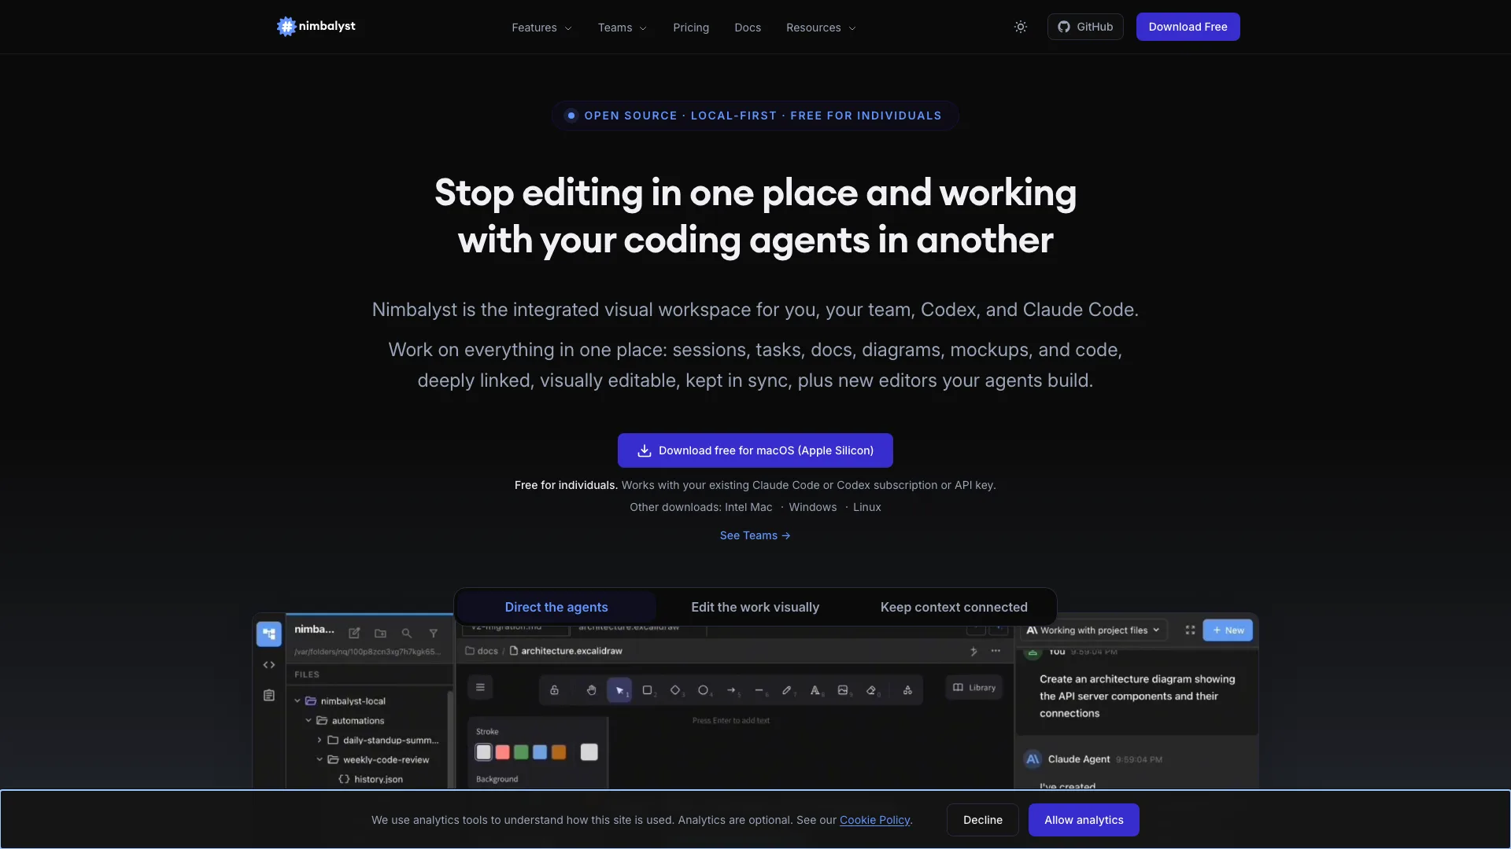Click the expand chat fullscreen icon
The image size is (1511, 849).
(1190, 630)
